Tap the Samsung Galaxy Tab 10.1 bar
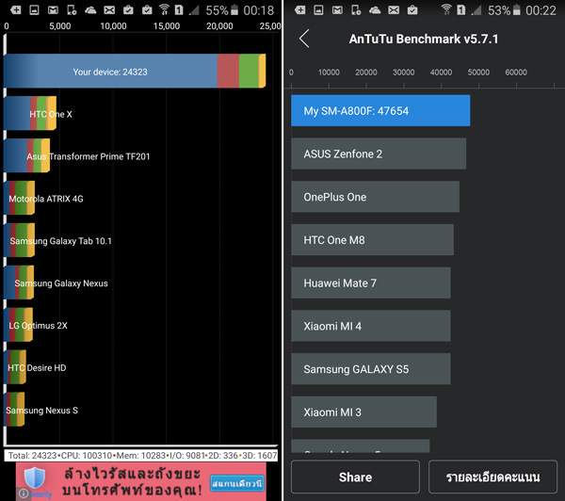This screenshot has width=565, height=501. (19, 240)
